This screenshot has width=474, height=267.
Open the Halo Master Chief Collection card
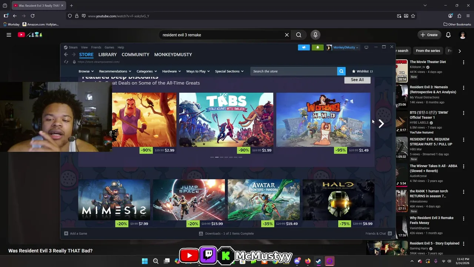coord(338,203)
